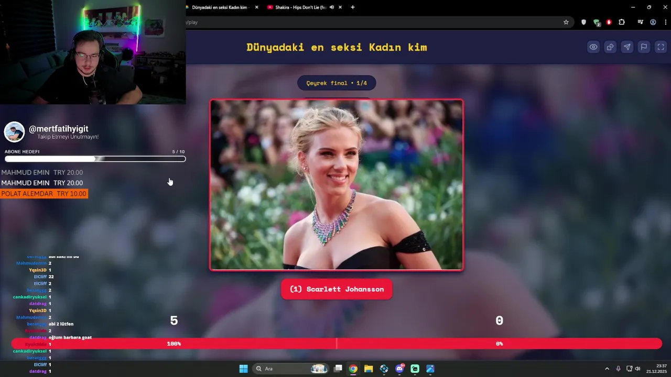671x377 pixels.
Task: Click the 0% vote bar segment
Action: [x=500, y=343]
